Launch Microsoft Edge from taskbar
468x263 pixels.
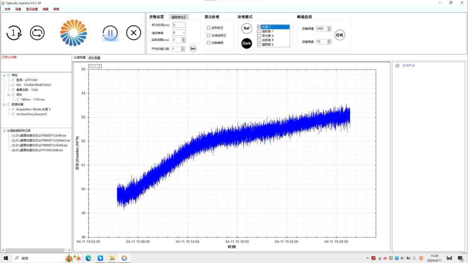point(88,258)
